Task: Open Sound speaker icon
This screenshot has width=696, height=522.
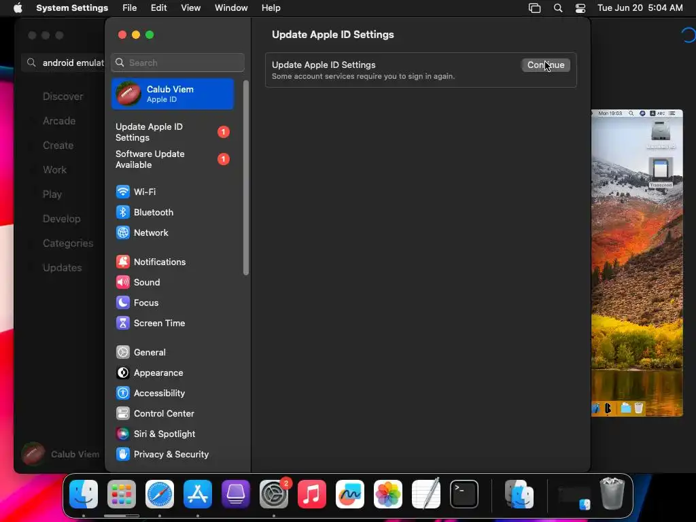Action: 123,282
